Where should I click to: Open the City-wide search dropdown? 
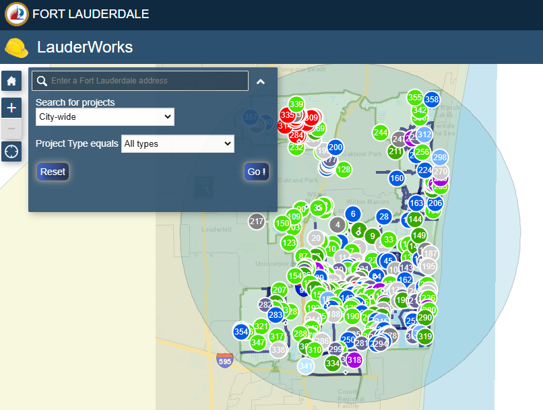tap(105, 117)
